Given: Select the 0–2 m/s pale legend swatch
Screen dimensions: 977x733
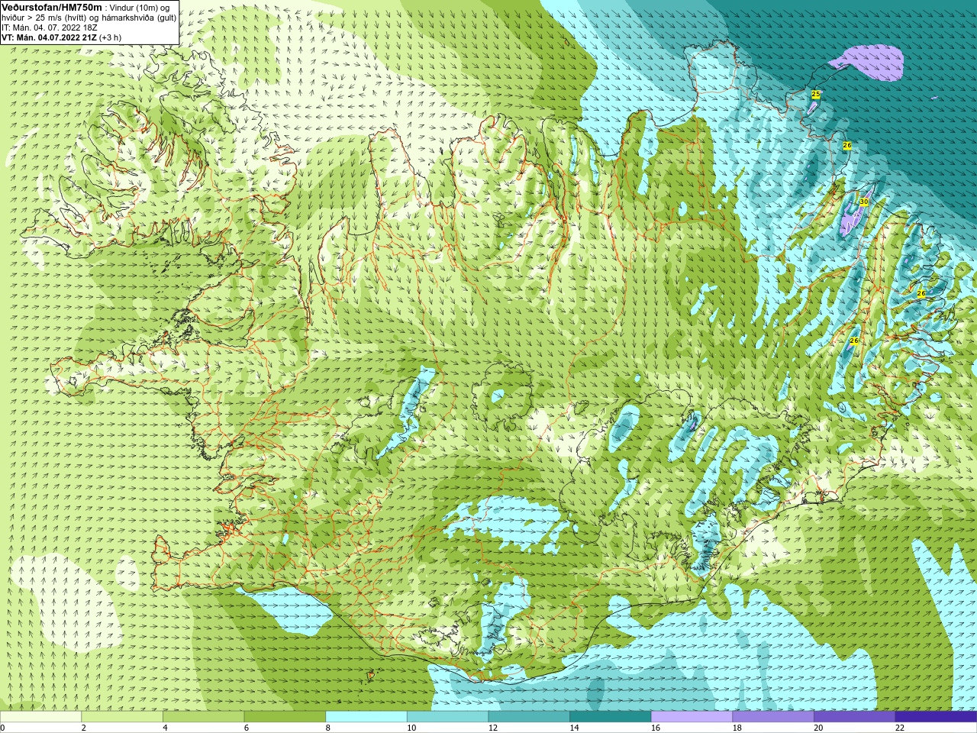Looking at the screenshot, I should 40,717.
